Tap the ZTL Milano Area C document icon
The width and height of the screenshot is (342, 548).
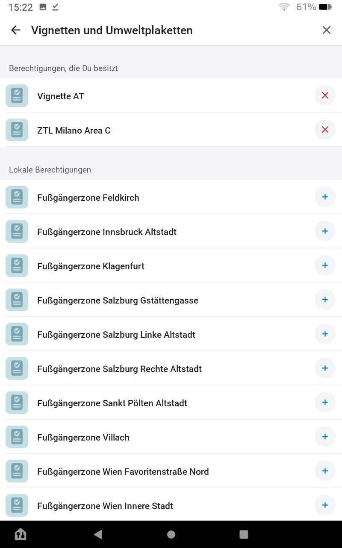(17, 130)
